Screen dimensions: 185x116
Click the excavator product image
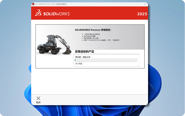(x=54, y=45)
